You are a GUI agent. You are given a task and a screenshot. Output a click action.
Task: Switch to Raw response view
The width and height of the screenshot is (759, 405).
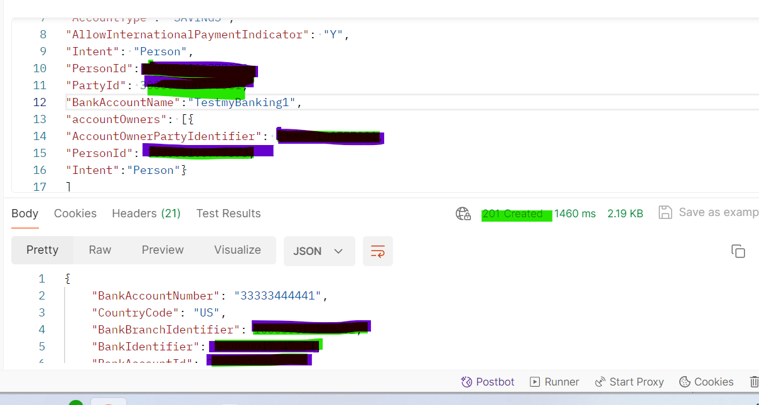point(100,250)
